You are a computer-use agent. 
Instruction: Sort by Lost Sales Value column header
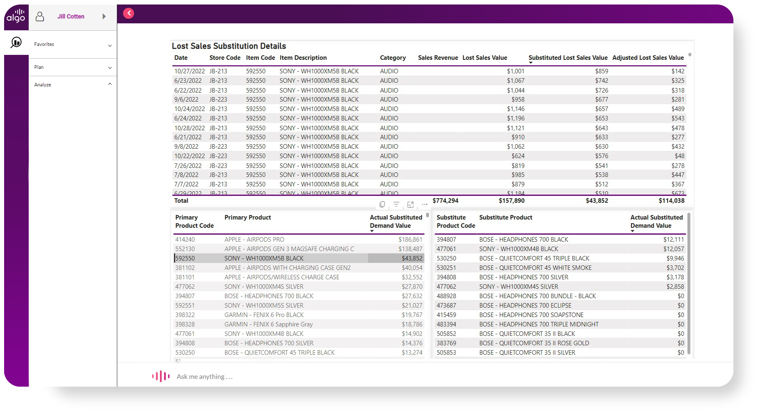485,58
